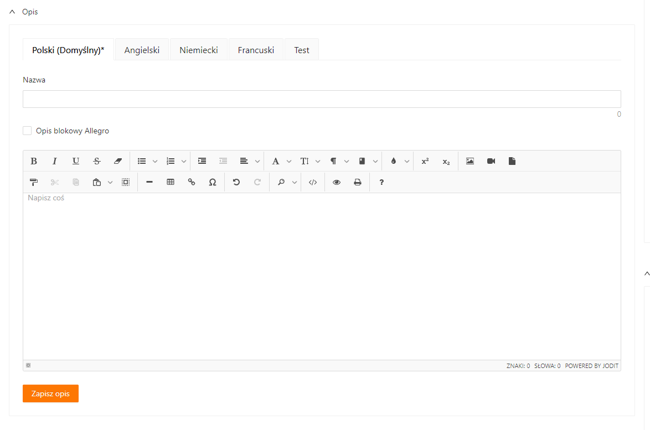Toggle bold formatting in editor

(x=34, y=161)
